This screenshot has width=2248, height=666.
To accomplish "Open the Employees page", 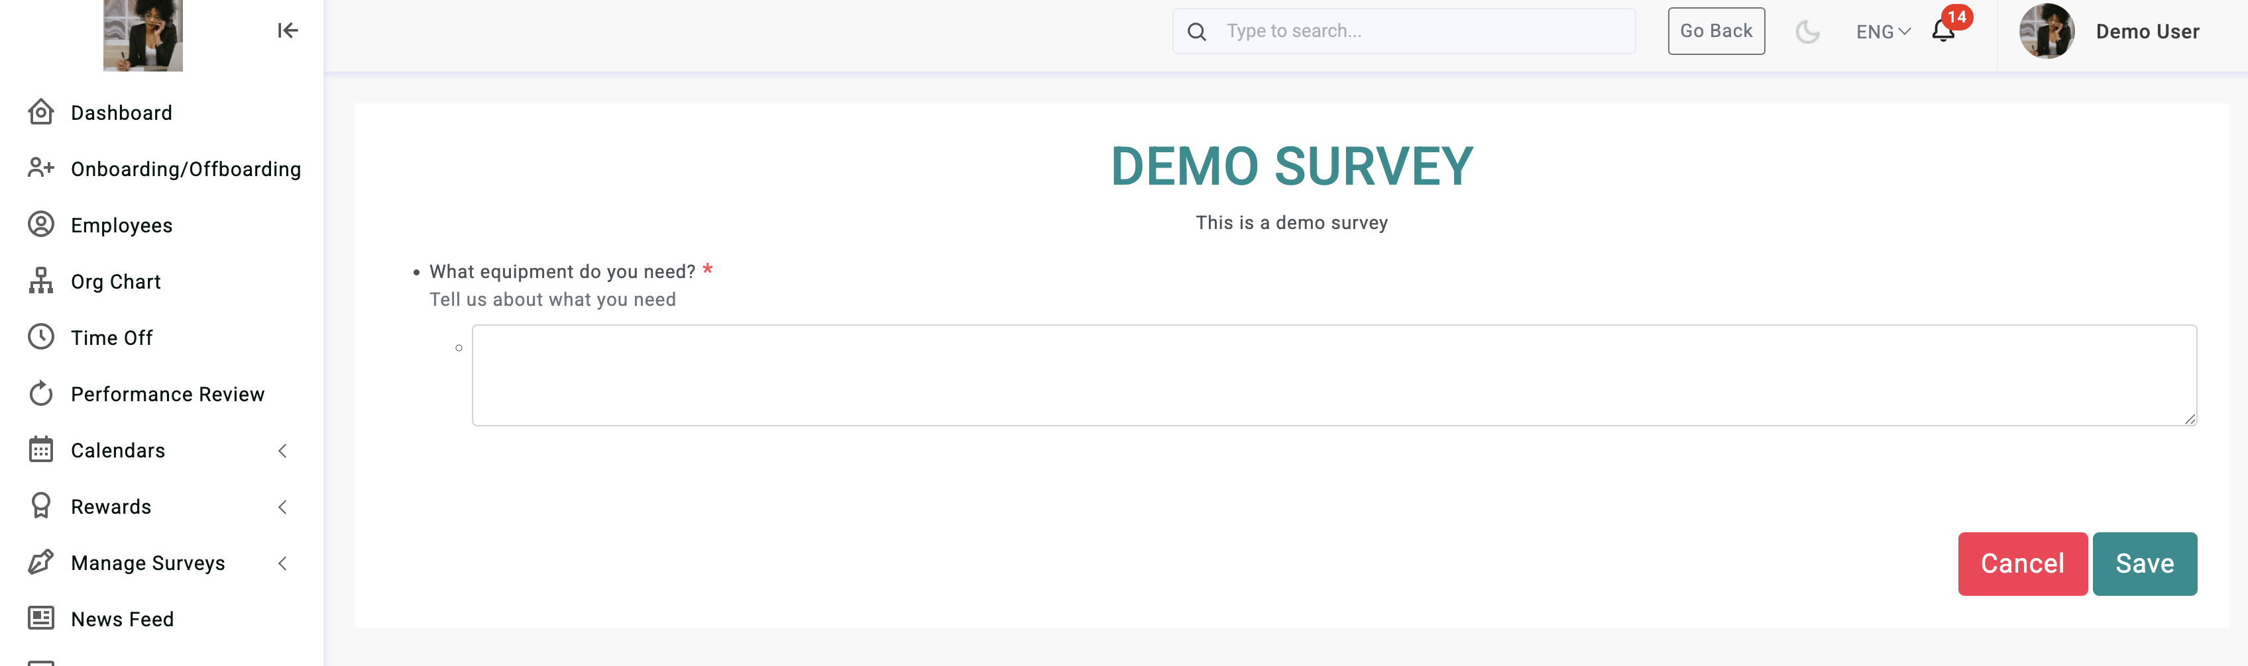I will [121, 226].
